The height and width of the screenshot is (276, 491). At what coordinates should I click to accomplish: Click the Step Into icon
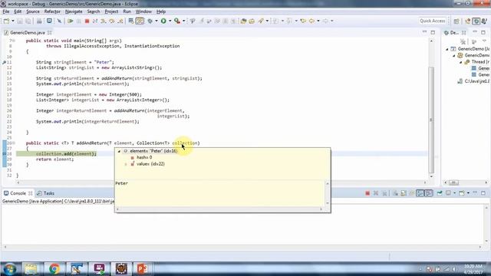104,21
